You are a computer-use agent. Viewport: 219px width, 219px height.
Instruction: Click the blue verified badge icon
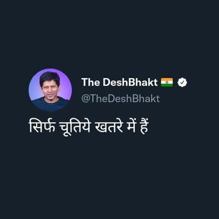click(x=182, y=82)
